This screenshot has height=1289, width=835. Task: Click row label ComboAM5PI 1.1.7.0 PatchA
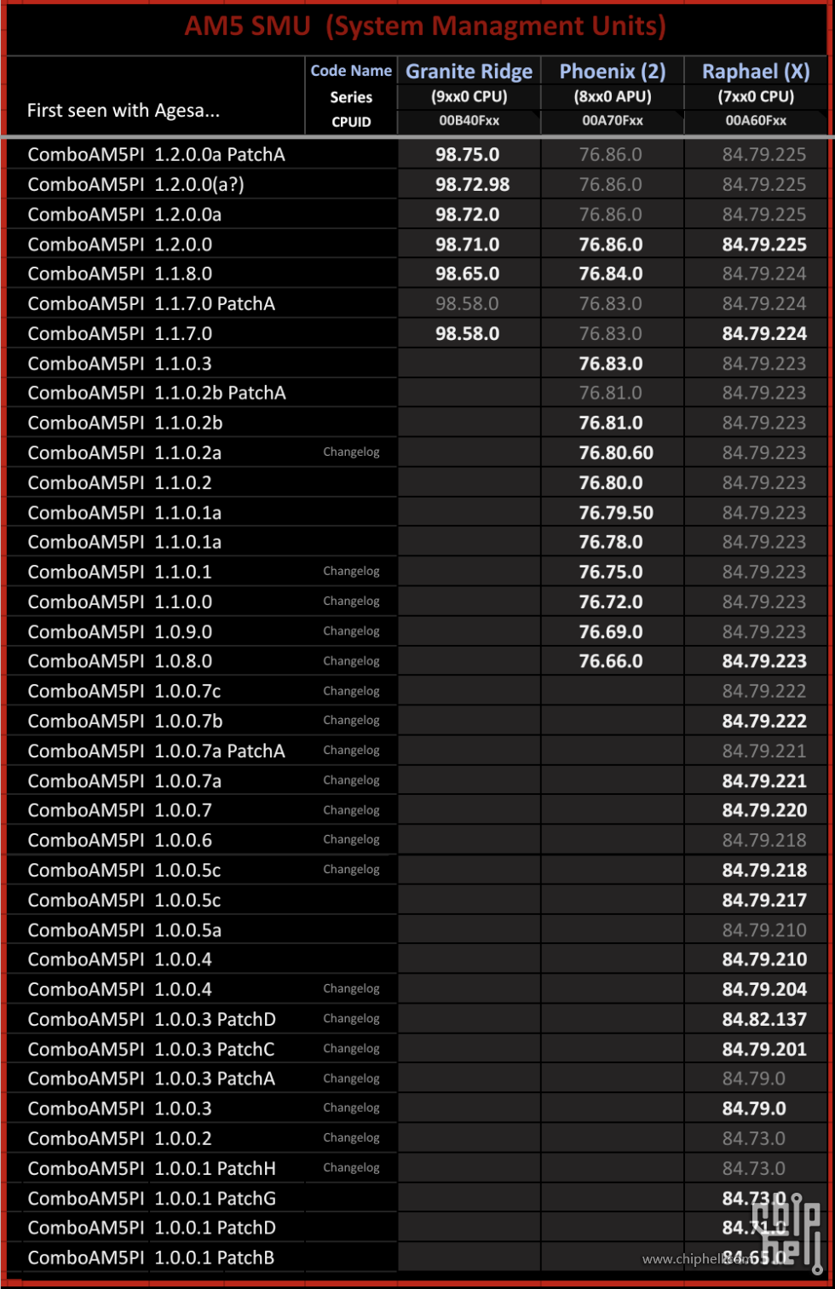(x=152, y=304)
